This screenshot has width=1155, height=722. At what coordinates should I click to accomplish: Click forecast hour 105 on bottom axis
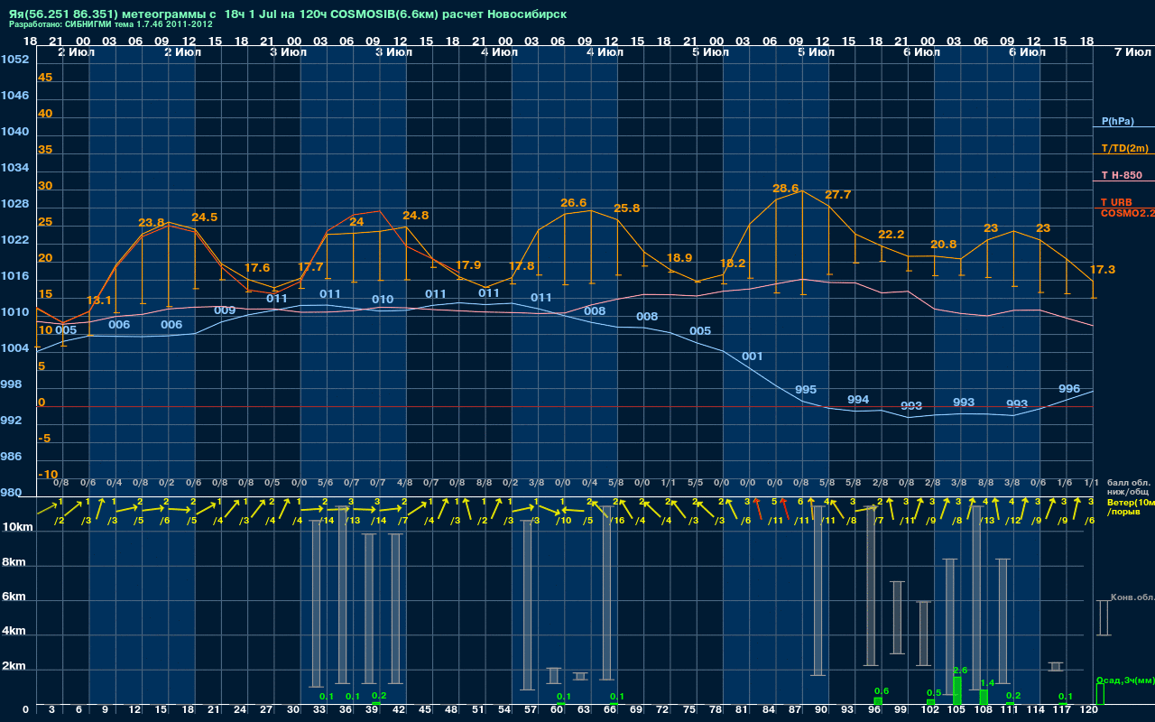click(957, 711)
